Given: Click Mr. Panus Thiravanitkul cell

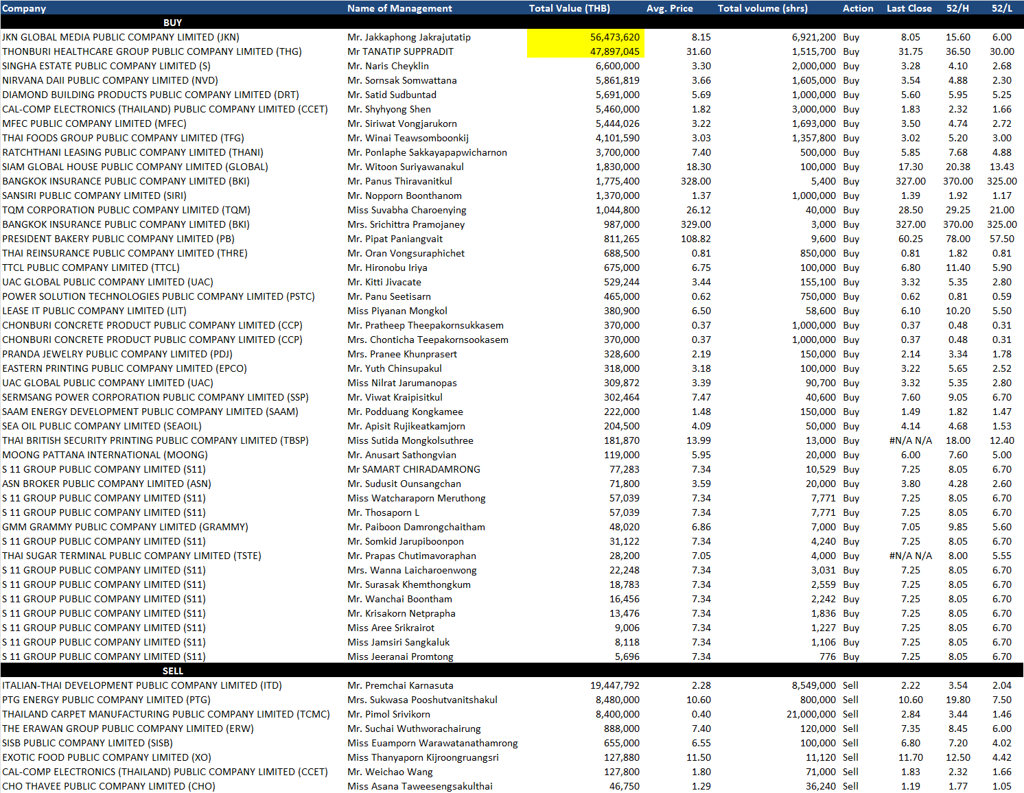Looking at the screenshot, I should (x=399, y=181).
